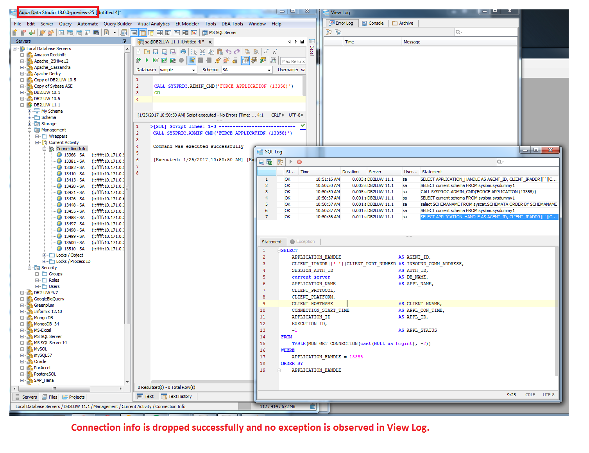Click the clear icon in SQL Log toolbar
Image resolution: width=589 pixels, height=453 pixels.
280,162
